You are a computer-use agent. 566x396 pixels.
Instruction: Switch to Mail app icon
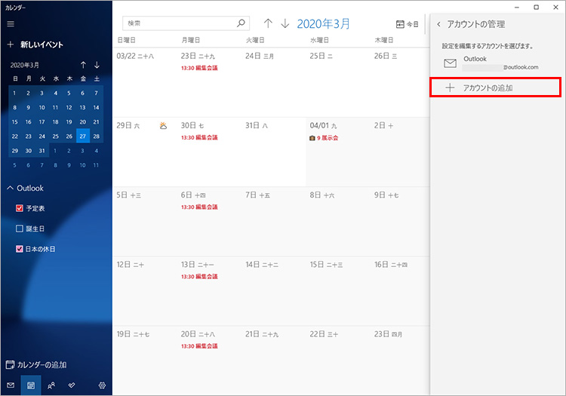point(11,385)
